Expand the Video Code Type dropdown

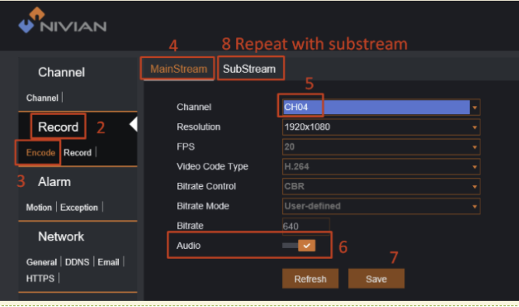pyautogui.click(x=381, y=167)
